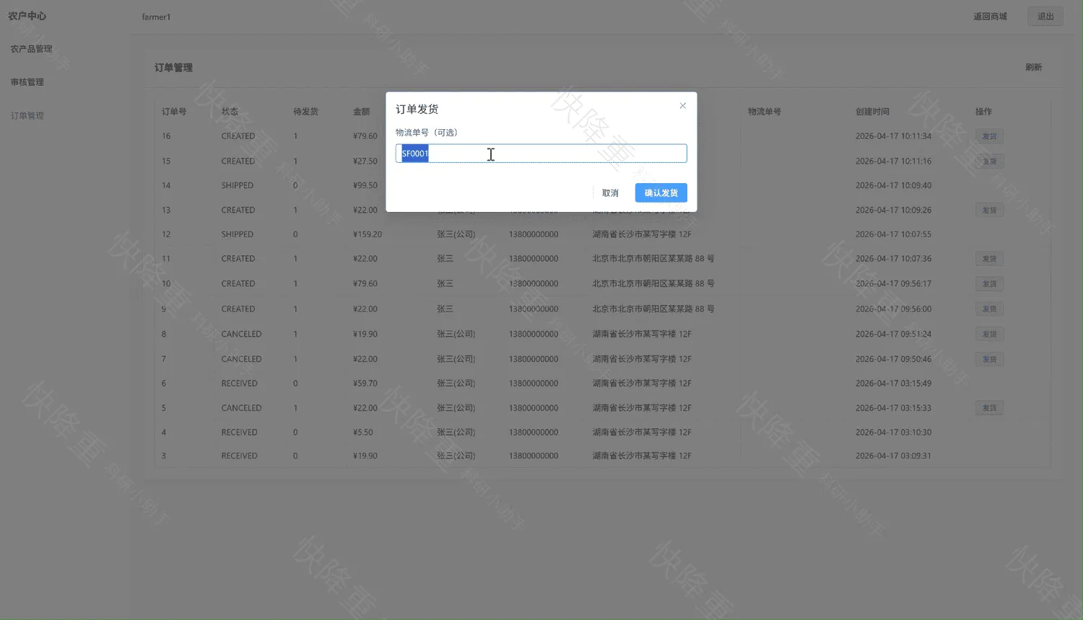This screenshot has width=1083, height=620.
Task: Click the ¥5.50 amount cell
Action: [x=363, y=433]
